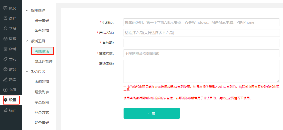Click the 充值 recharge yen icon
Screen dimensions: 283x130
[x=5, y=90]
